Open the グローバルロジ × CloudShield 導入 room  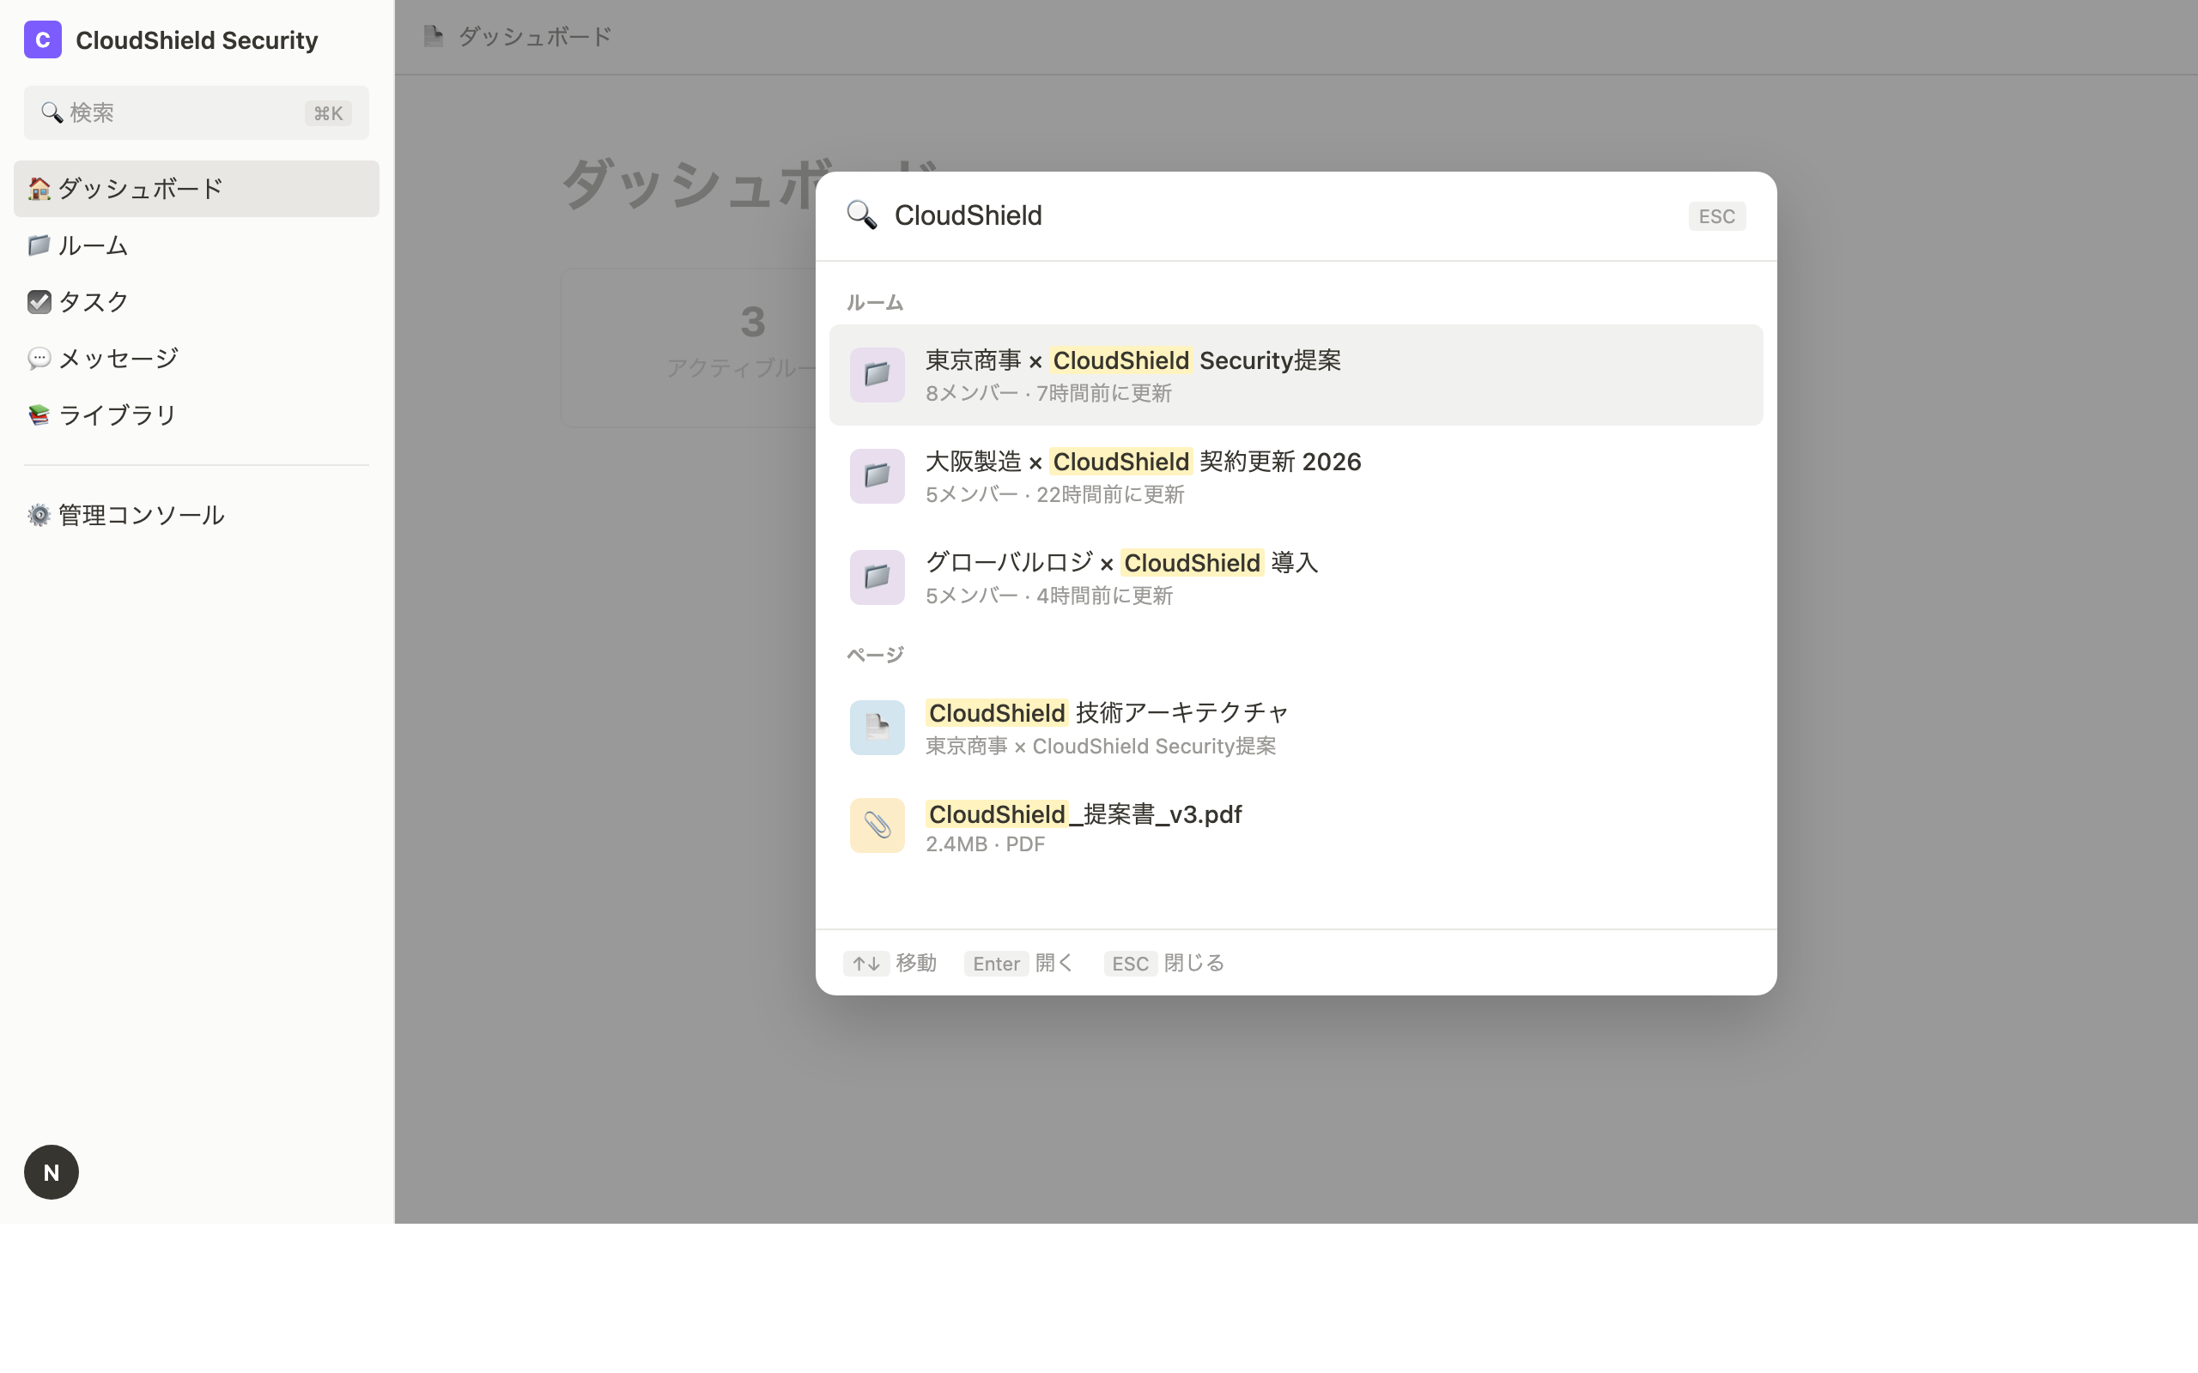(x=1120, y=578)
